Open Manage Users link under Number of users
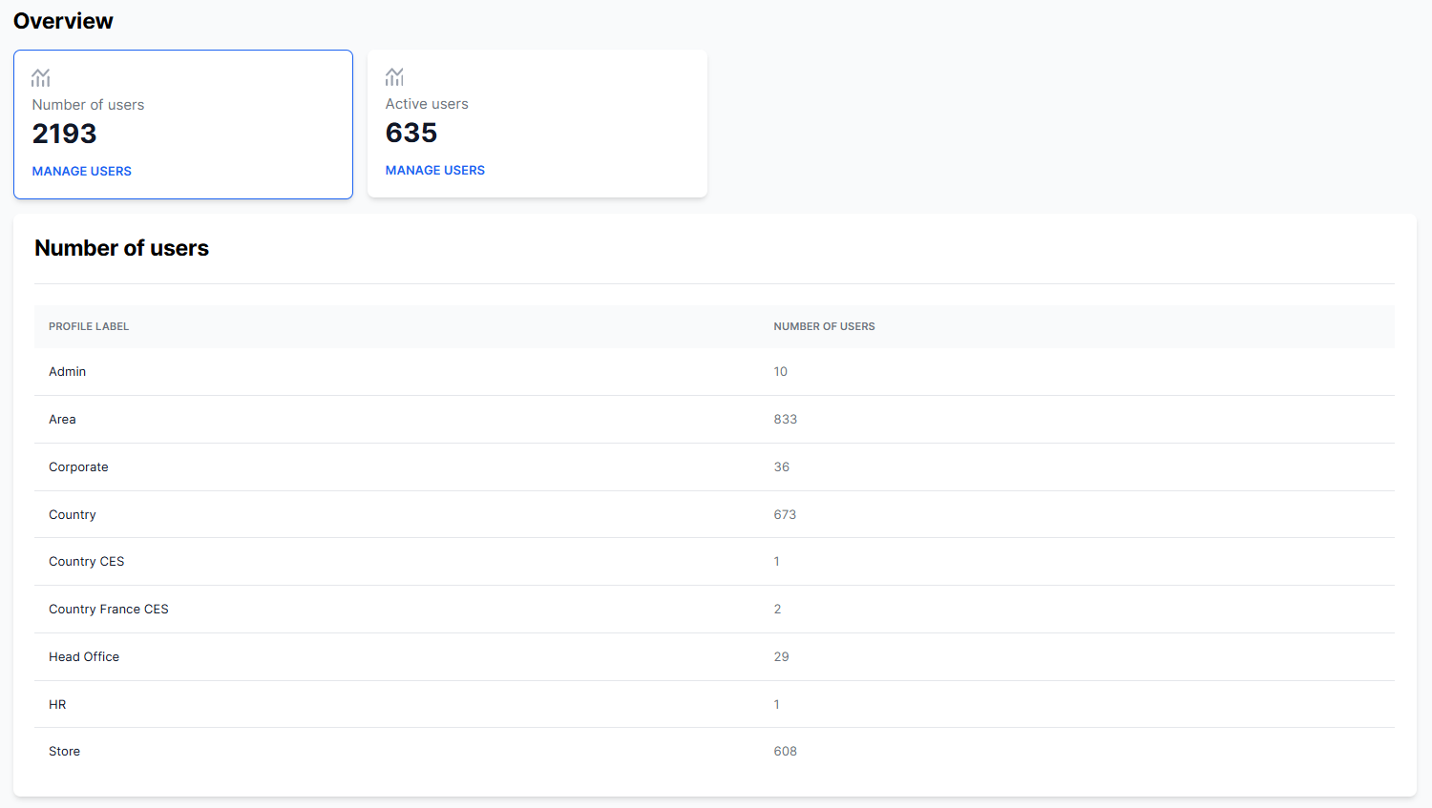Viewport: 1432px width, 808px height. pos(82,172)
